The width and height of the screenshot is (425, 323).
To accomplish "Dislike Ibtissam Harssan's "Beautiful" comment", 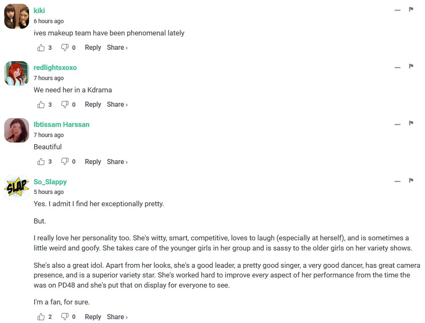I will tap(65, 161).
